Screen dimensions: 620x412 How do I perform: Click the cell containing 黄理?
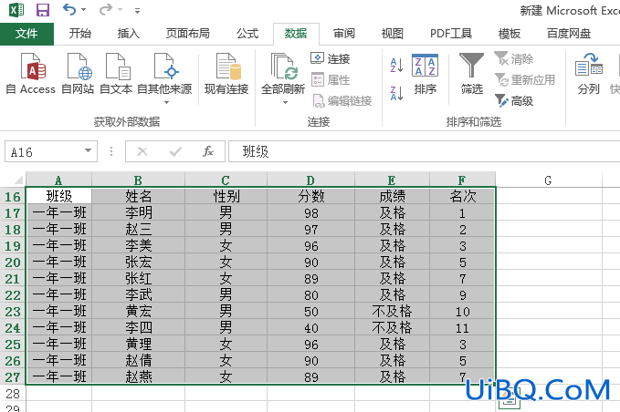139,345
